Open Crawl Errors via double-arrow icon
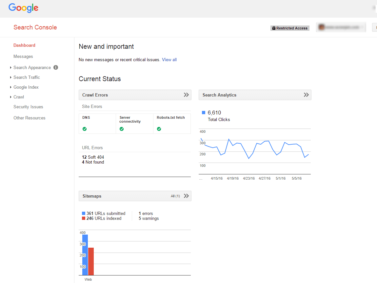This screenshot has height=283, width=377. coord(186,95)
